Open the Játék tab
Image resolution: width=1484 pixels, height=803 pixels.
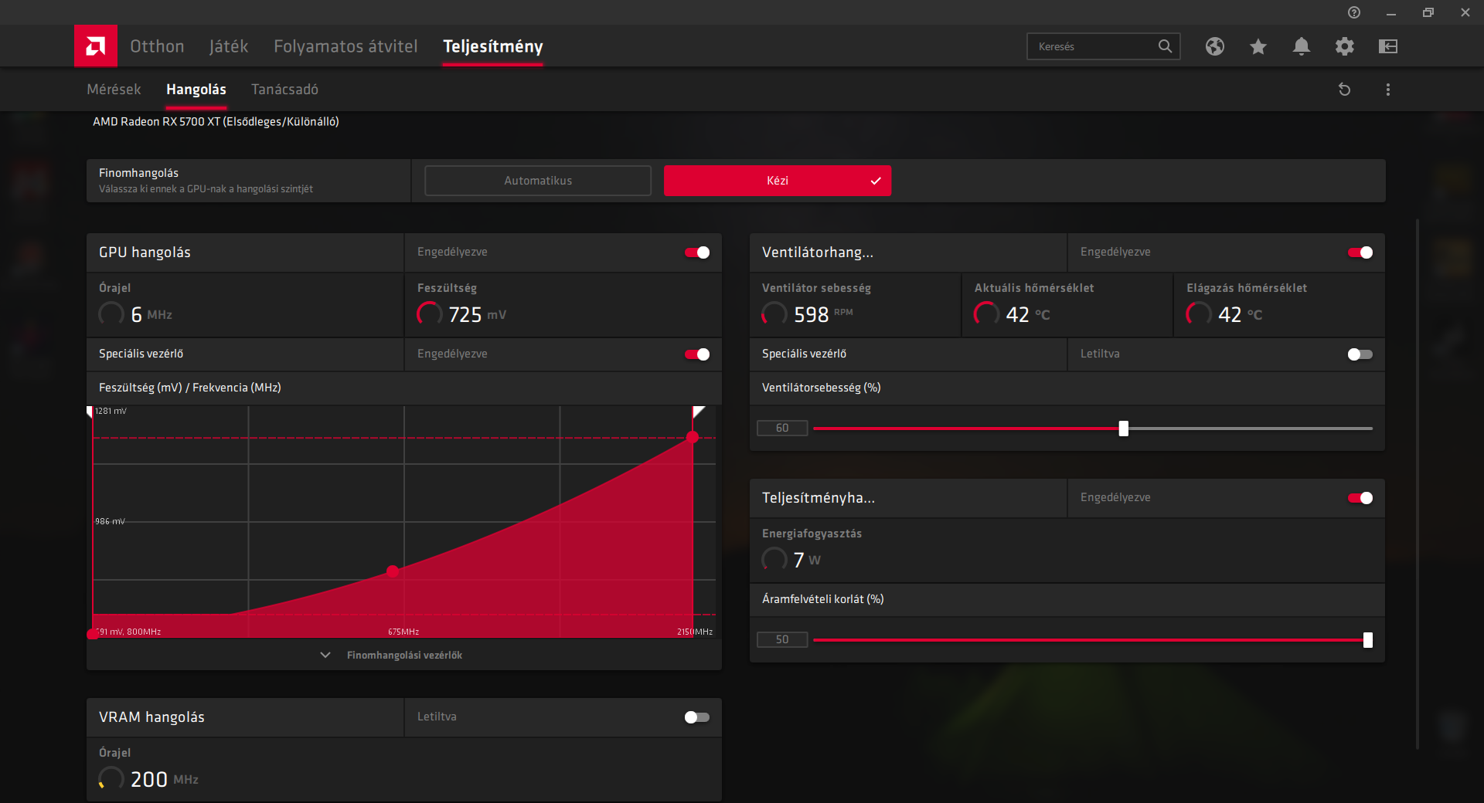pos(229,46)
